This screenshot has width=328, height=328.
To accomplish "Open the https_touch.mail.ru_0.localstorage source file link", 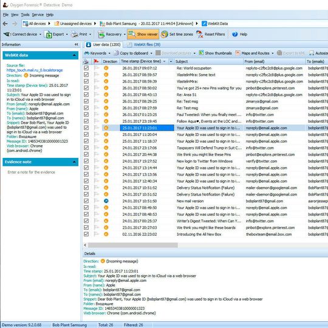I will 35,70.
